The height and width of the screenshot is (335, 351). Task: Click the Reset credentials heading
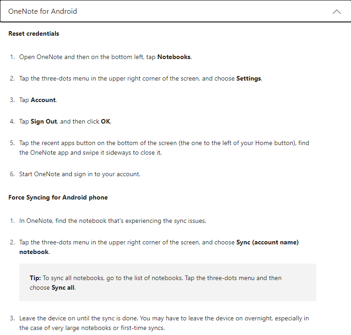[x=33, y=33]
